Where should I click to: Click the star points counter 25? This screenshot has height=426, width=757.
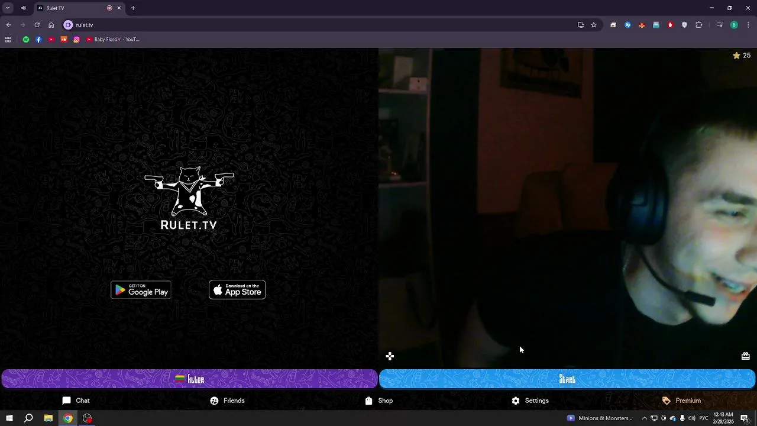click(x=742, y=55)
